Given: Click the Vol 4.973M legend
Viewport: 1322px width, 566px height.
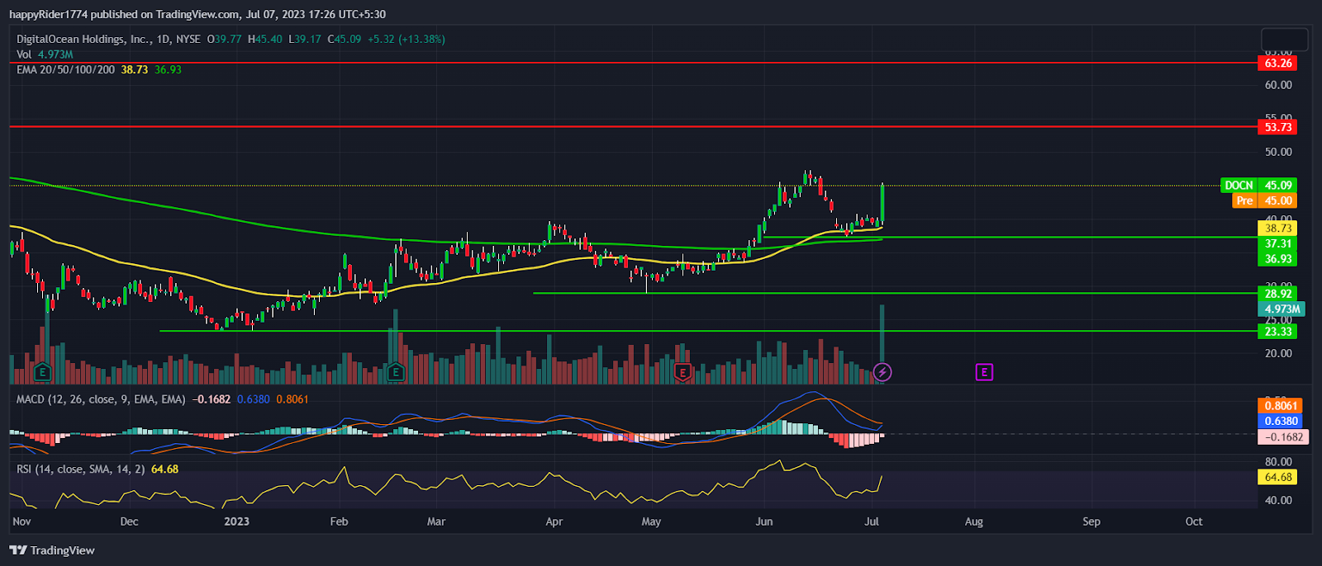Looking at the screenshot, I should click(45, 54).
